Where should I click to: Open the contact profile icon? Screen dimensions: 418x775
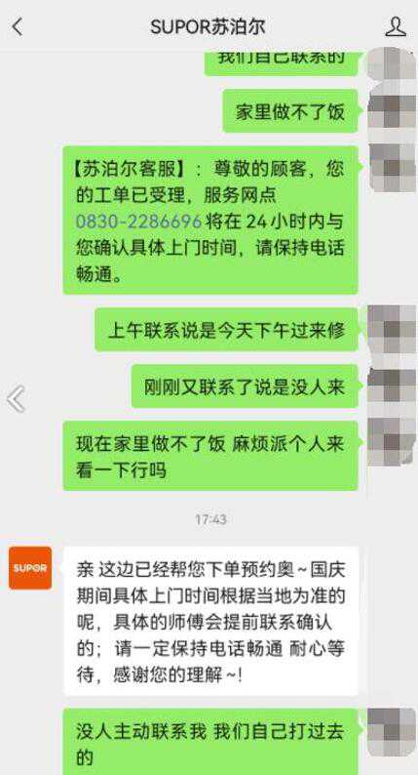[x=396, y=26]
